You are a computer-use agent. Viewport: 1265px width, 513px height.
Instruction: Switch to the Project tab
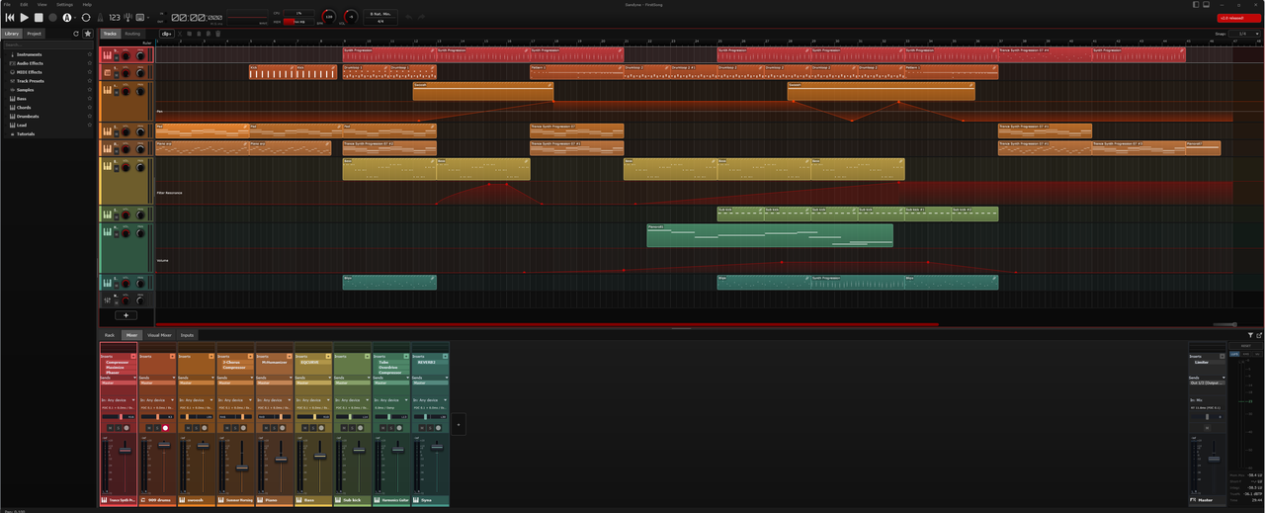[35, 34]
